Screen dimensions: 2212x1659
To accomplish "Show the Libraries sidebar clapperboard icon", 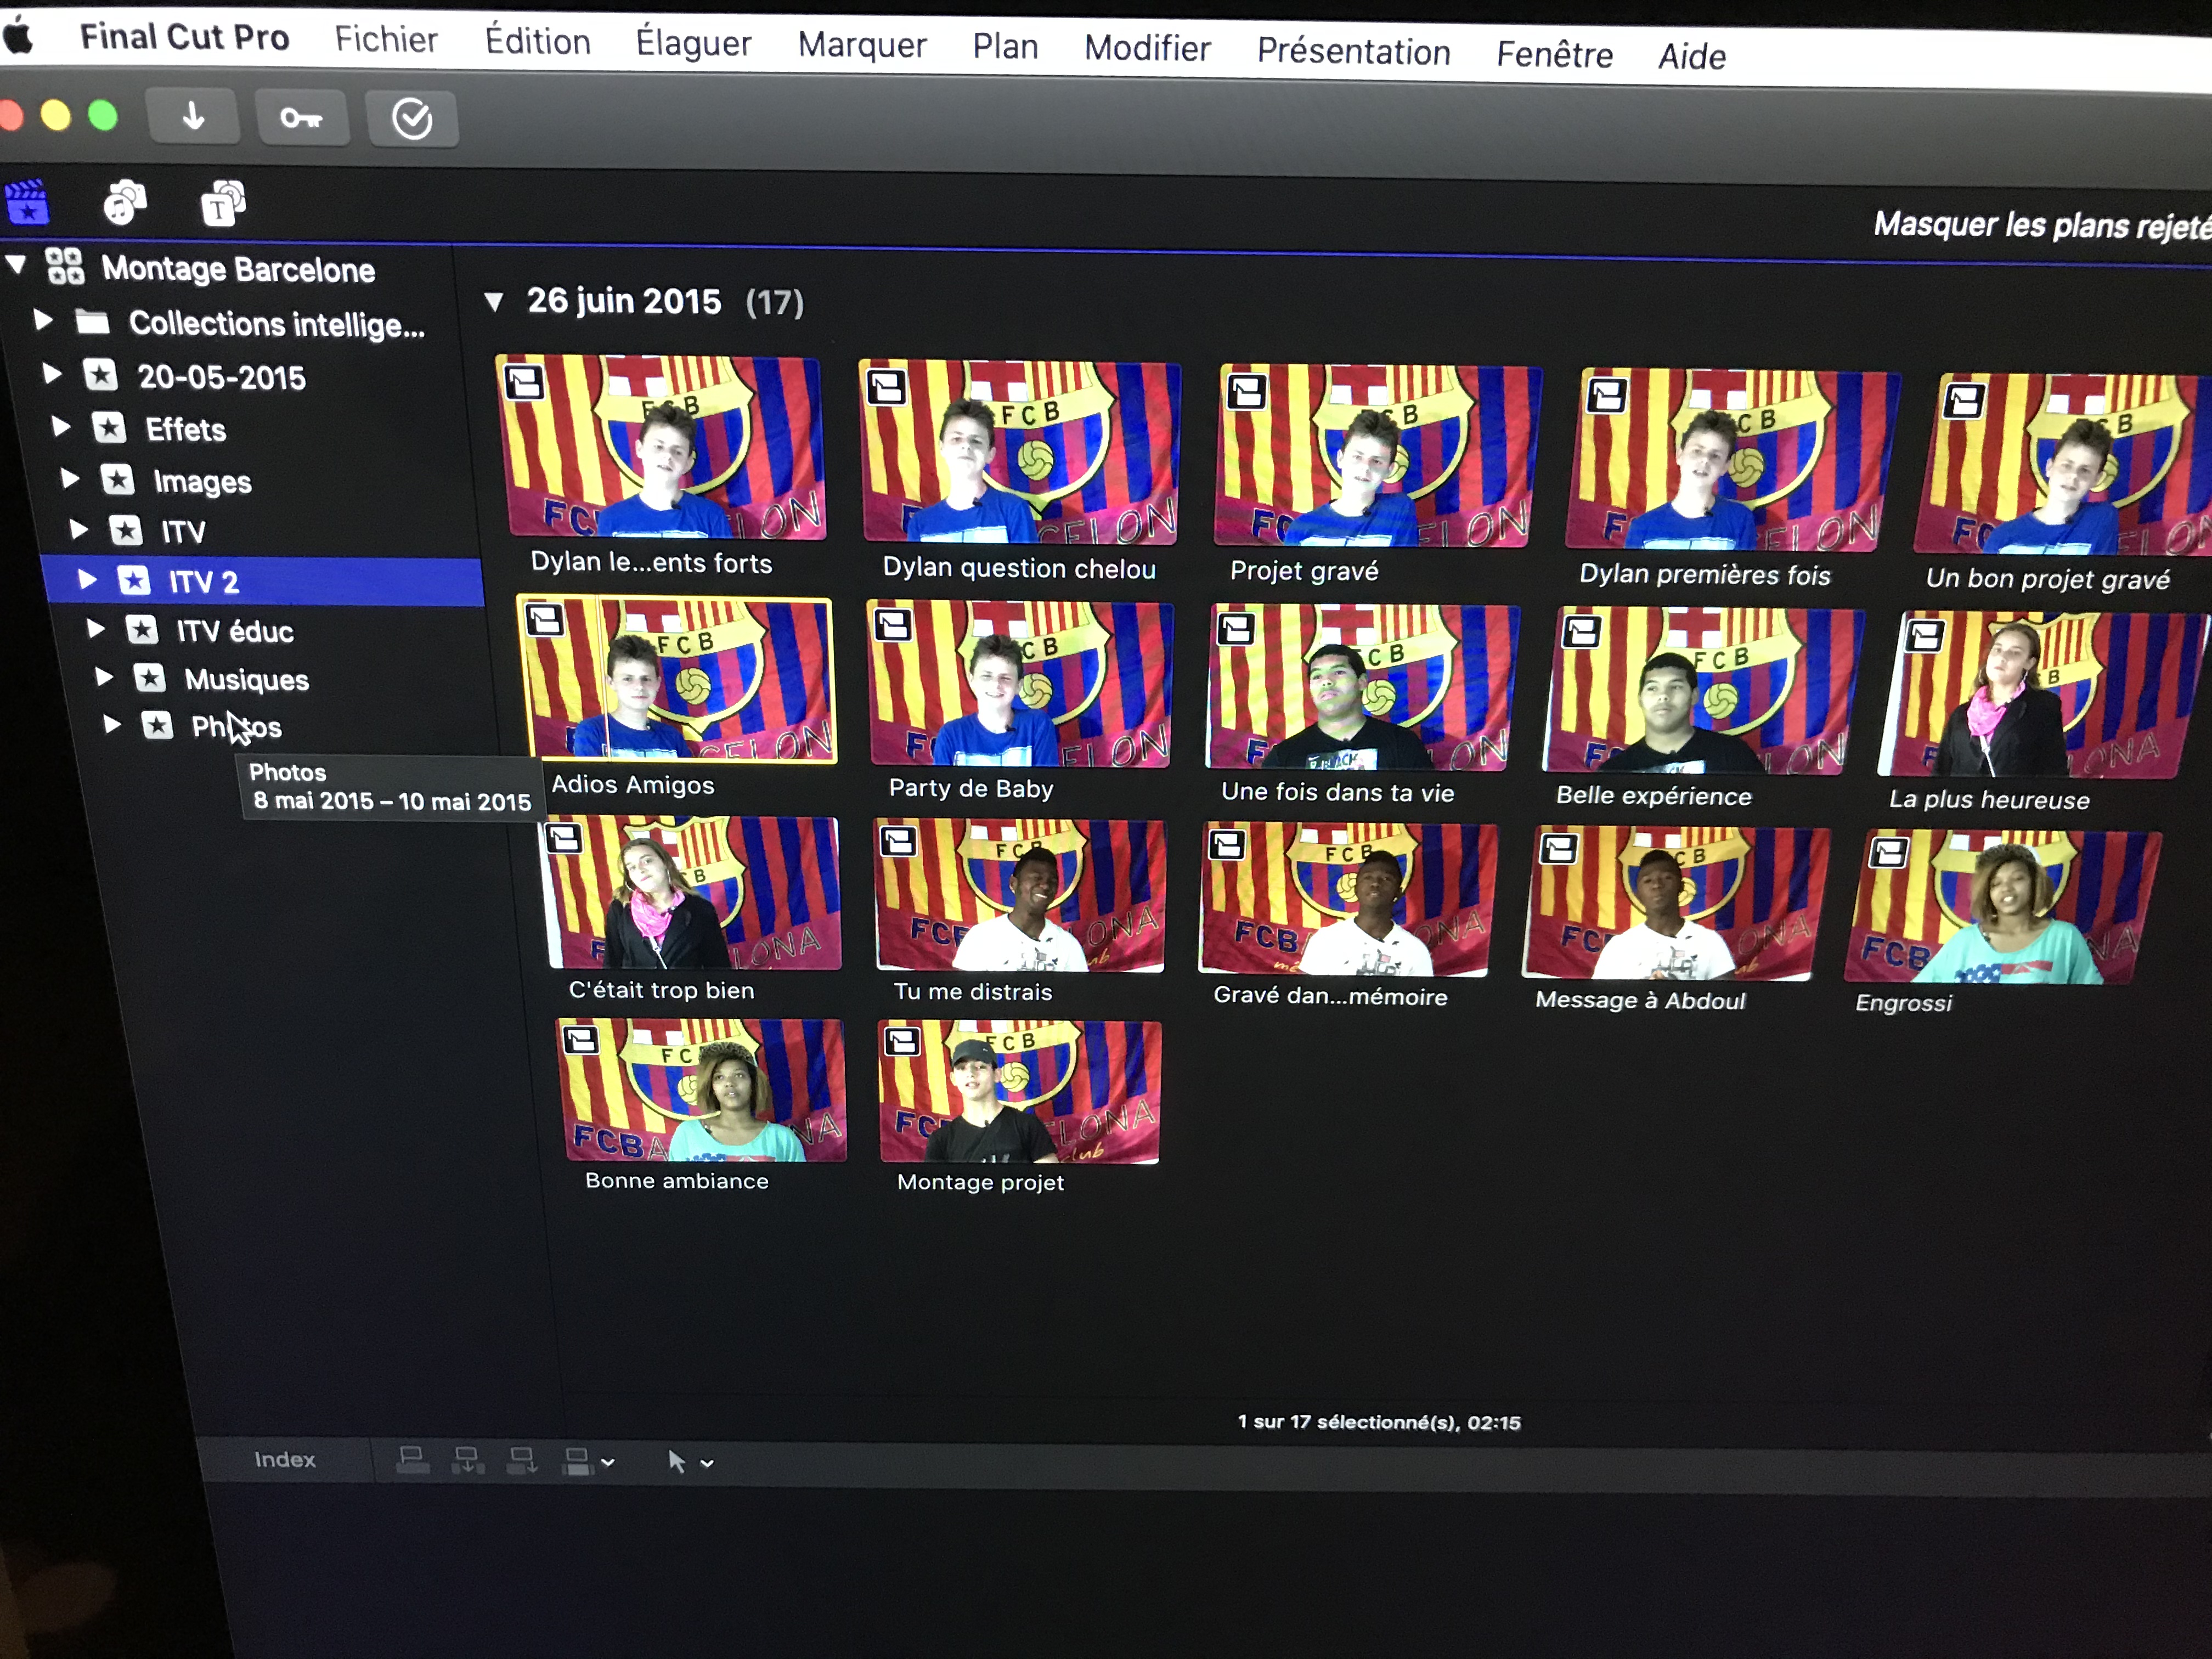I will [27, 202].
